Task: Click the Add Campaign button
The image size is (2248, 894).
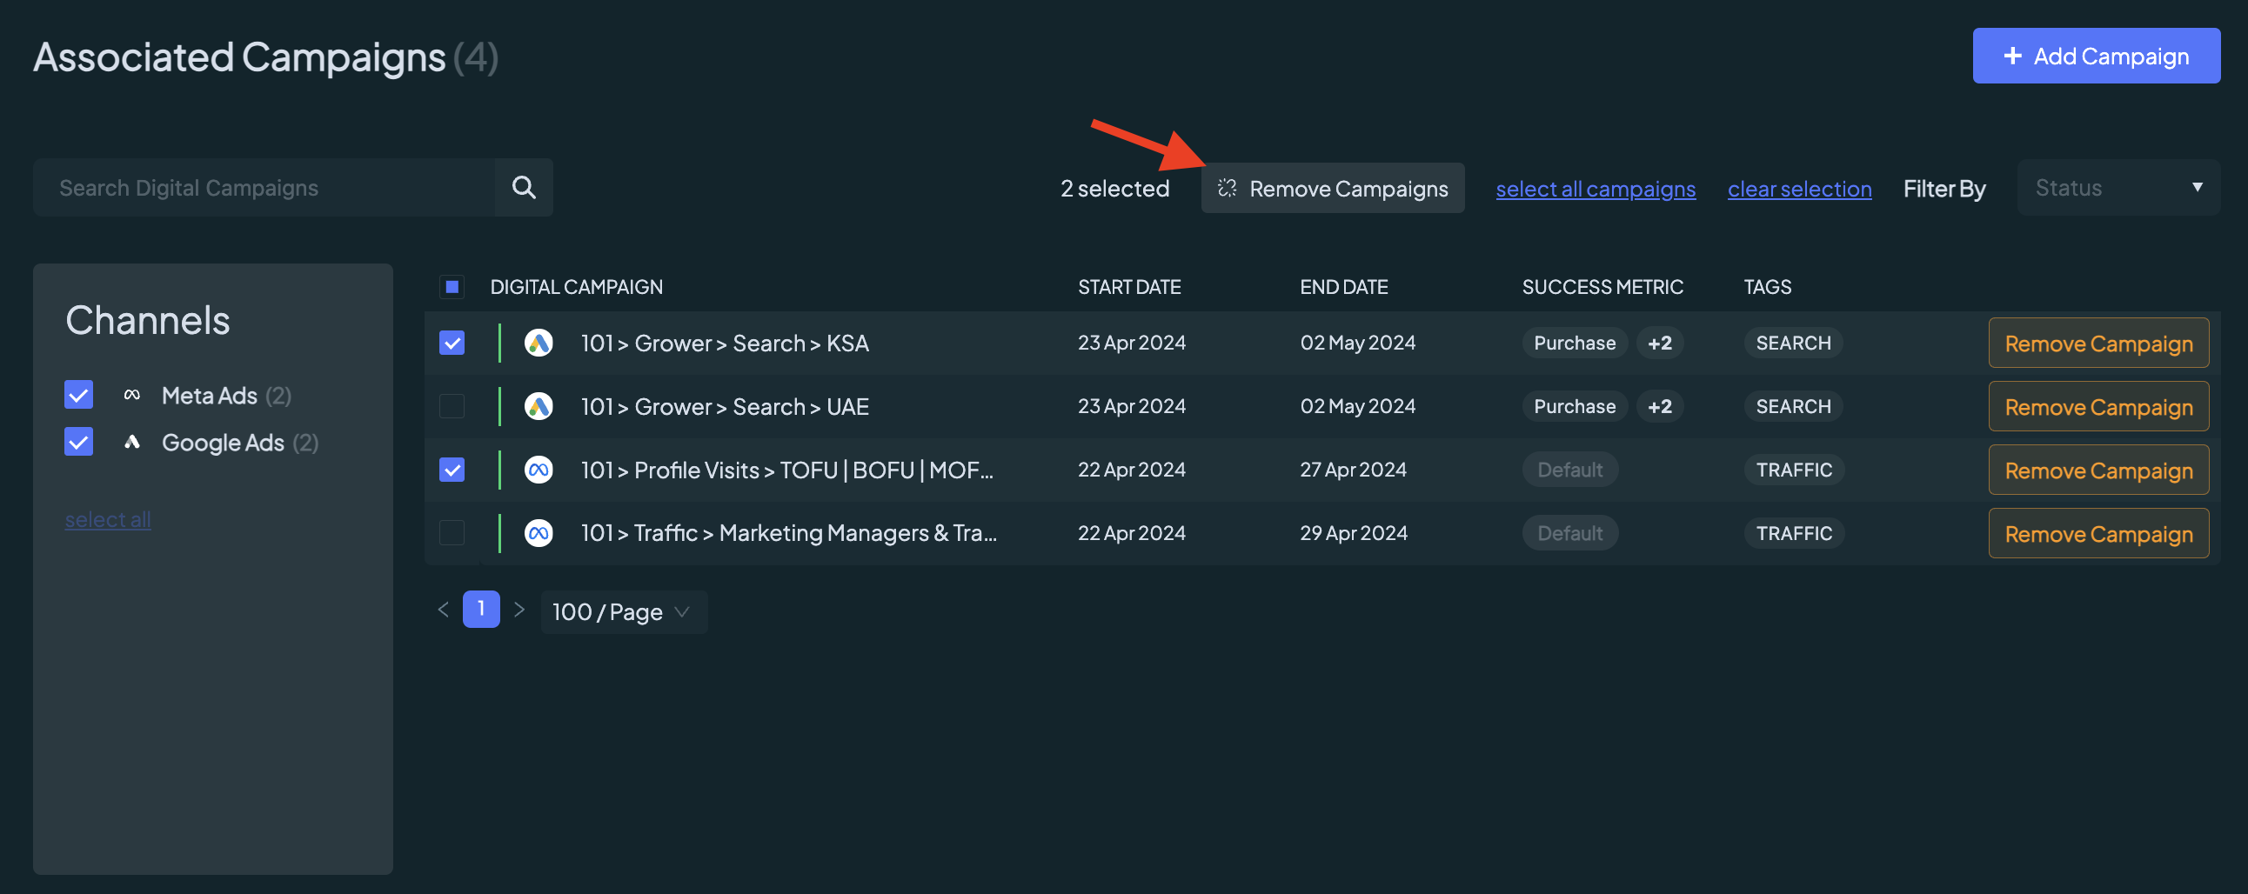Action: point(2096,56)
